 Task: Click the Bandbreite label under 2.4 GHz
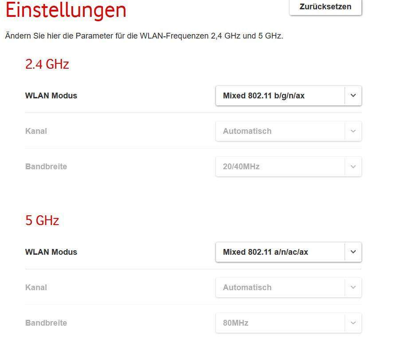pos(46,166)
